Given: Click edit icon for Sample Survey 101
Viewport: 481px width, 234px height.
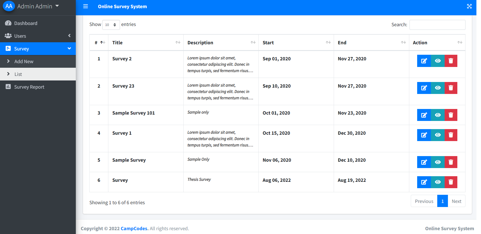Looking at the screenshot, I should click(x=424, y=115).
